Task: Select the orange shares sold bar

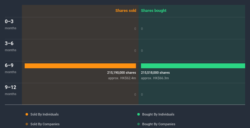Action: point(80,66)
